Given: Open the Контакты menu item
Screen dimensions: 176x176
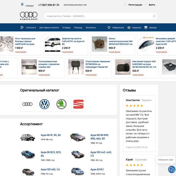Looking at the screenshot, I should pos(91,28).
